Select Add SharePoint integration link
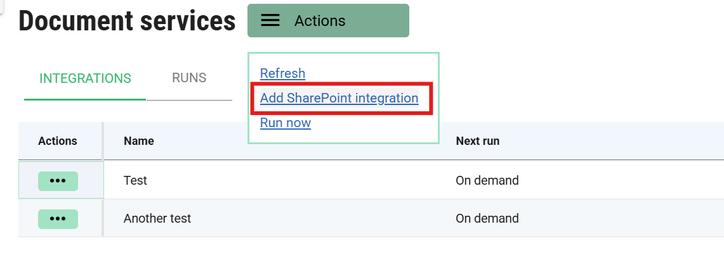 [x=339, y=98]
